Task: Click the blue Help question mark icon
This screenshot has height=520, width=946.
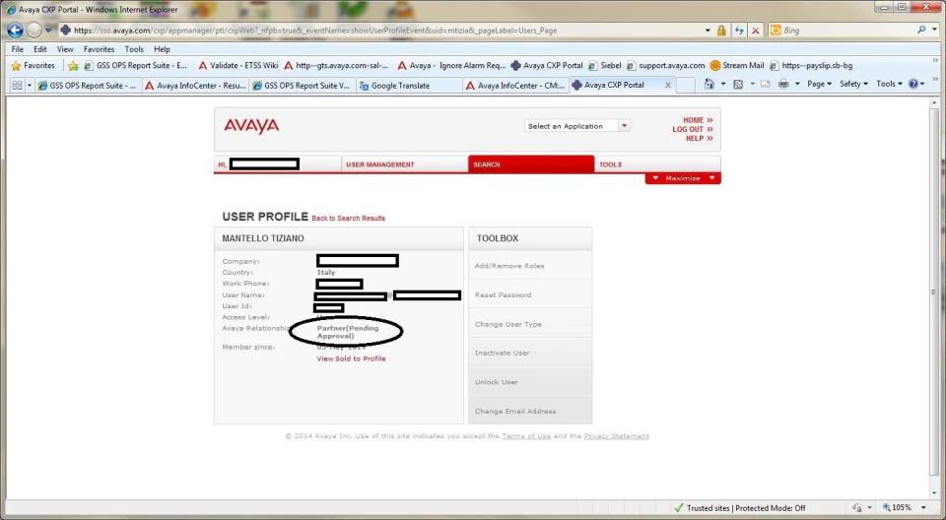Action: (913, 84)
